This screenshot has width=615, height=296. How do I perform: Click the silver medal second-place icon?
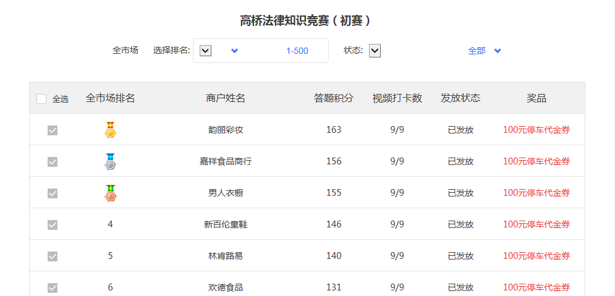[110, 161]
